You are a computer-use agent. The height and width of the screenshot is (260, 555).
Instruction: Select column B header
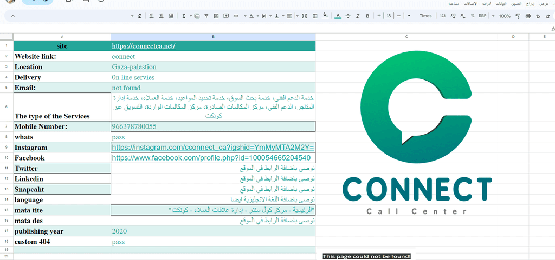[x=213, y=37]
